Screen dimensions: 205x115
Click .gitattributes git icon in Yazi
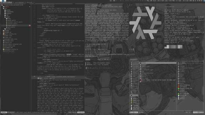point(178,85)
